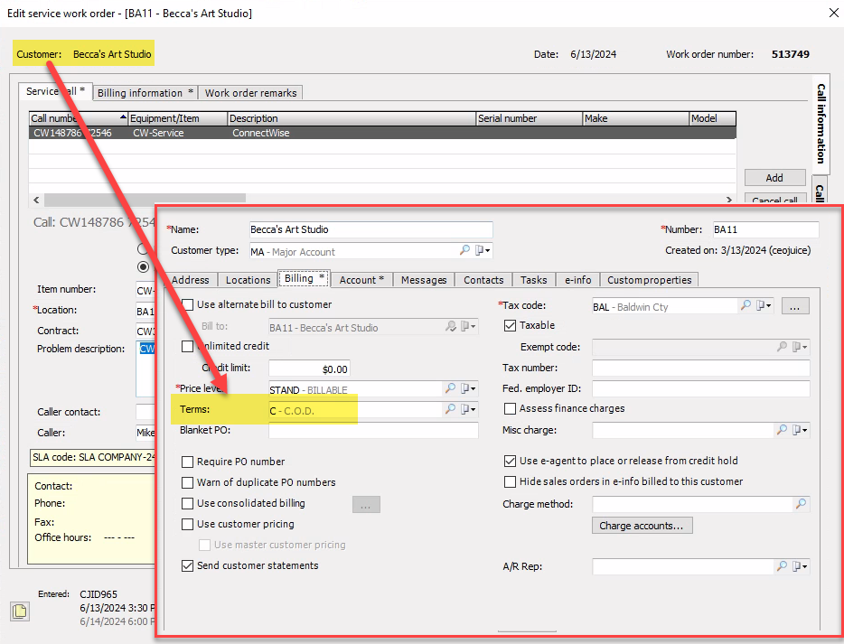Open Misc charge lookup magnifier
Viewport: 844px width, 644px height.
click(782, 430)
